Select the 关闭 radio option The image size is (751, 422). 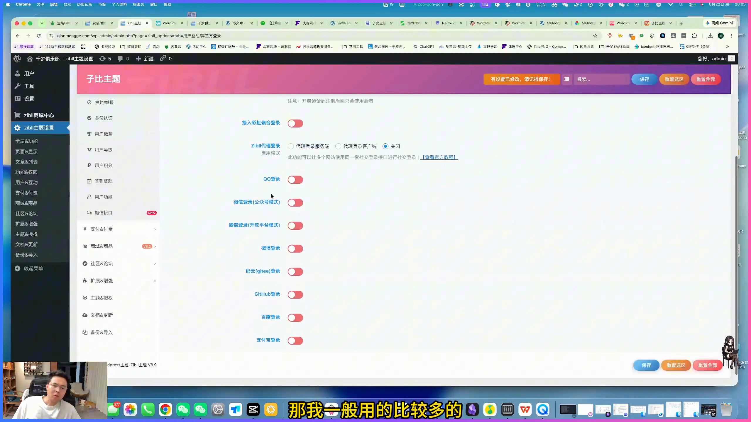click(385, 146)
